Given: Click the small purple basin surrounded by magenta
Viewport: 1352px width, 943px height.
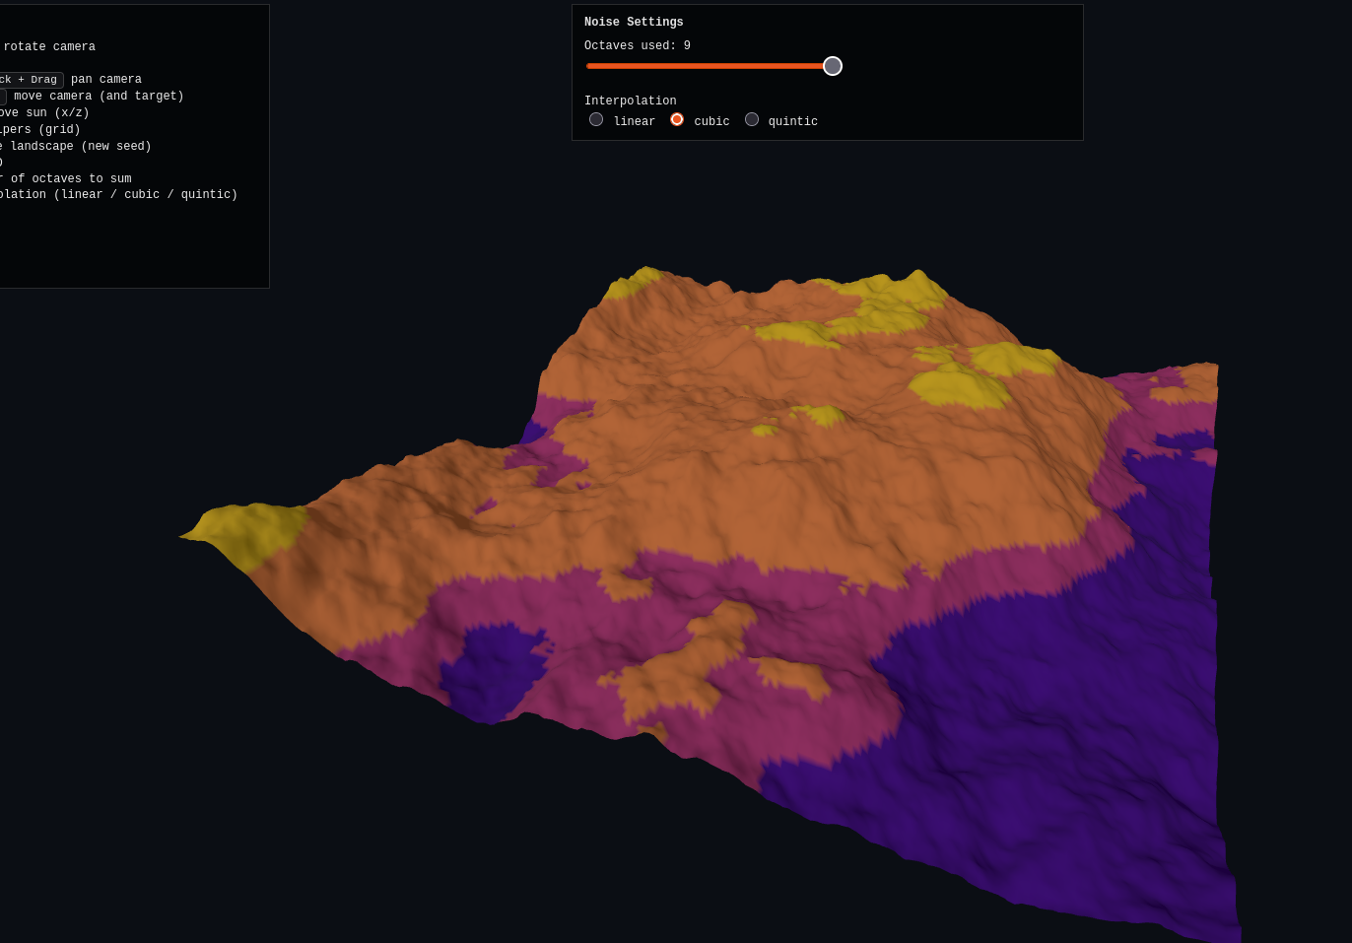Looking at the screenshot, I should pyautogui.click(x=493, y=670).
